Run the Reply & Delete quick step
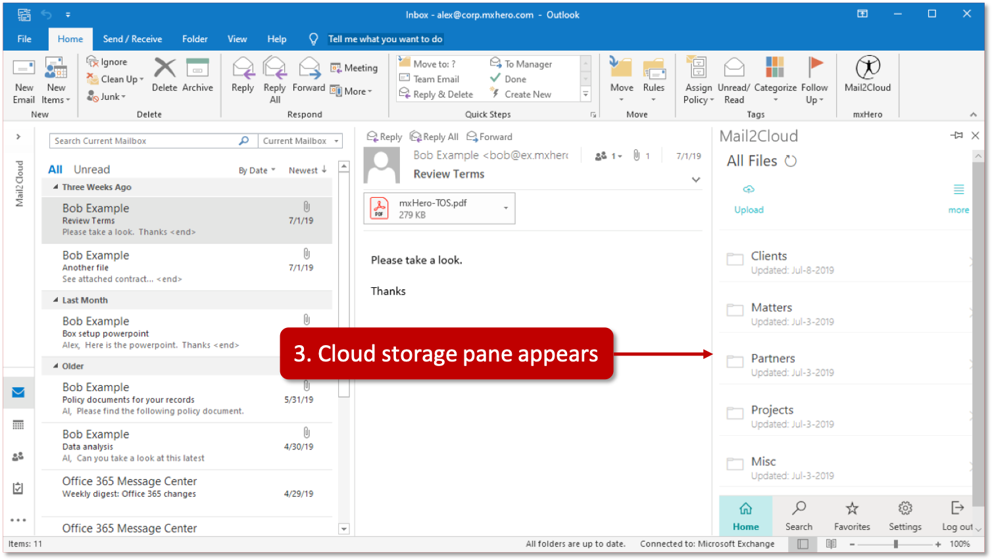Viewport: 992px width, 560px height. (436, 94)
